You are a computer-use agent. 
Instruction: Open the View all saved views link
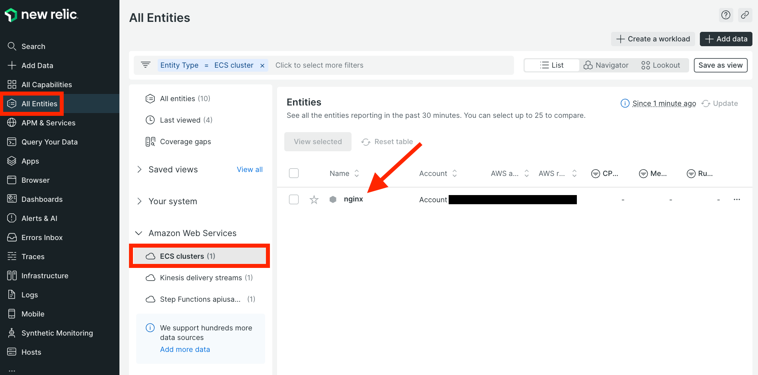pos(250,169)
